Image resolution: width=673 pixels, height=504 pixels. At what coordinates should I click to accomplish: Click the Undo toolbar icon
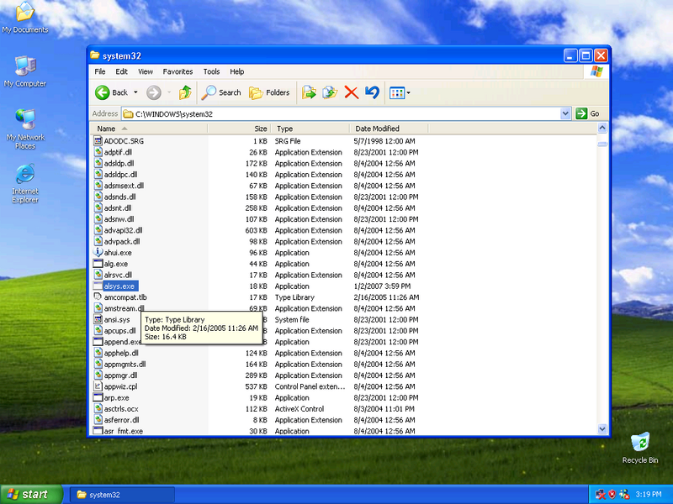click(x=372, y=92)
